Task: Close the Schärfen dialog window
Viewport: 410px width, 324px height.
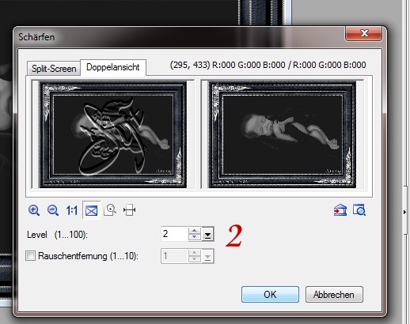Action: [363, 33]
